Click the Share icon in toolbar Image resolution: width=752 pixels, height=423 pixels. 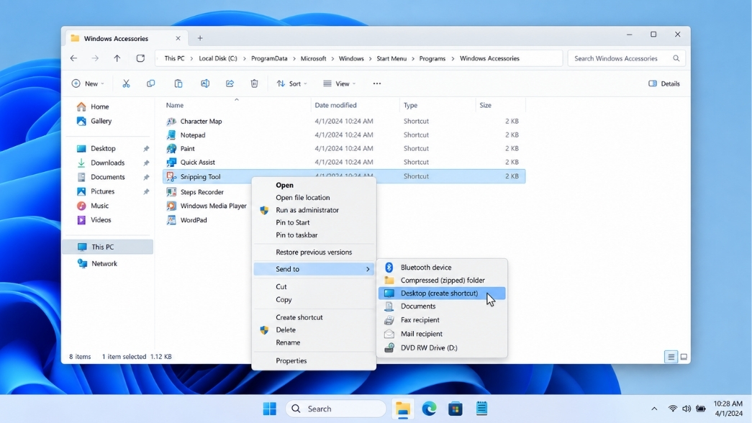pos(230,83)
